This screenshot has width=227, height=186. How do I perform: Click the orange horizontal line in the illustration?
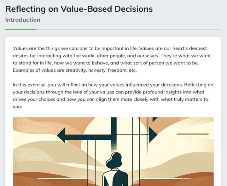point(193,134)
